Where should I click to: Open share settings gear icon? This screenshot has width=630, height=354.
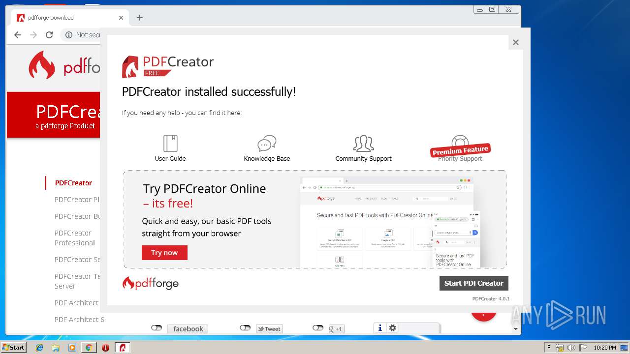[x=392, y=328]
